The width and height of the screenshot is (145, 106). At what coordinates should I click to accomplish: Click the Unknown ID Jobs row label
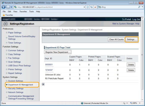tap(53, 75)
